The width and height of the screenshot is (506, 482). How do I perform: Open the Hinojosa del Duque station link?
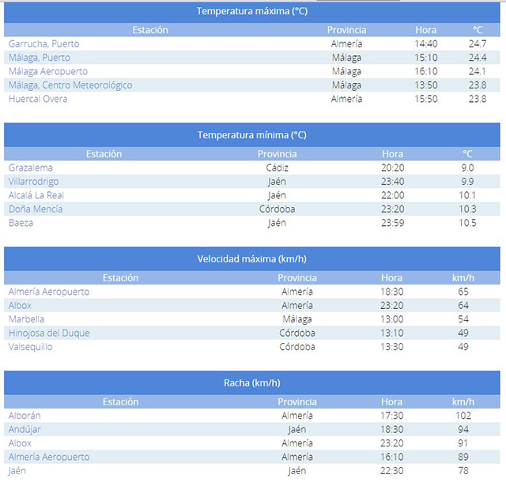49,333
